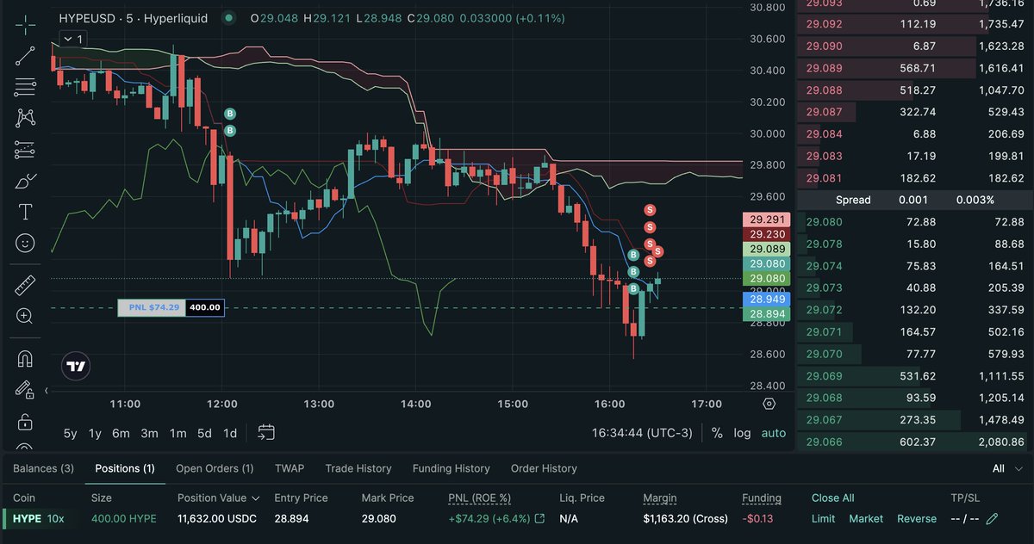This screenshot has width=1034, height=544.
Task: Click the 28.894 green price axis label
Action: (766, 314)
